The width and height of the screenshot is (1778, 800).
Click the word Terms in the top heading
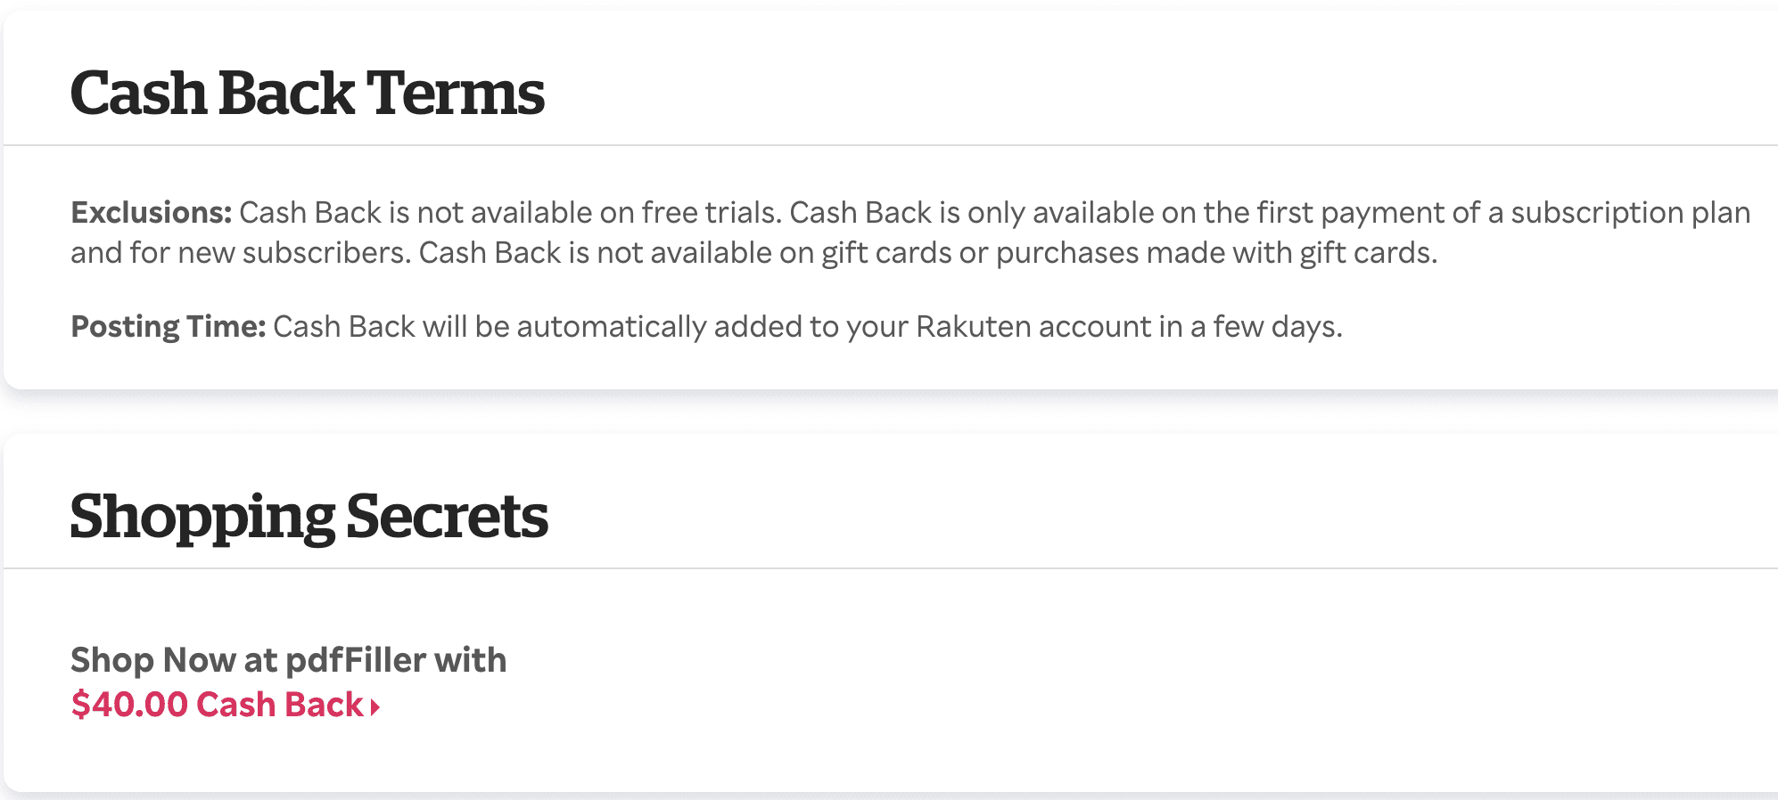click(455, 94)
